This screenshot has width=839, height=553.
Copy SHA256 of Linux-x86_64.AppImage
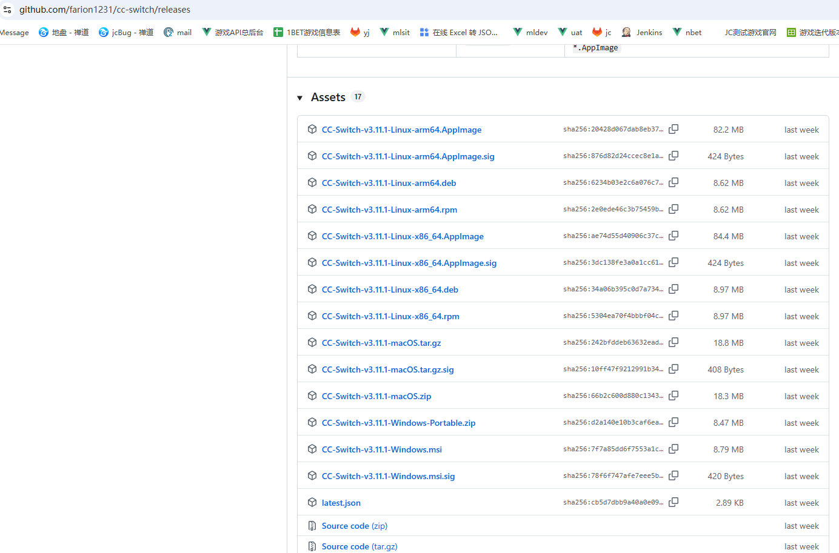[674, 236]
